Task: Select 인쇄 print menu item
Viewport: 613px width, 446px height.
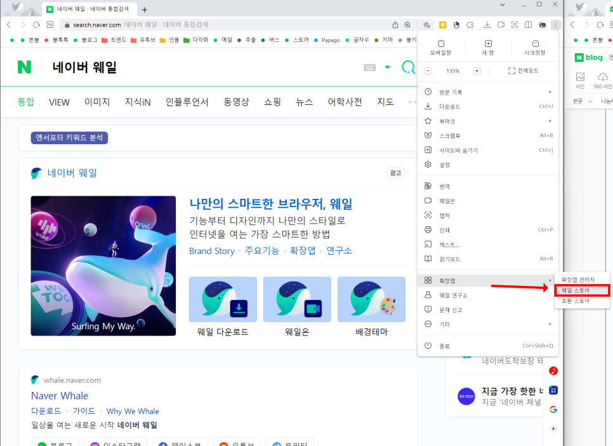Action: tap(488, 230)
